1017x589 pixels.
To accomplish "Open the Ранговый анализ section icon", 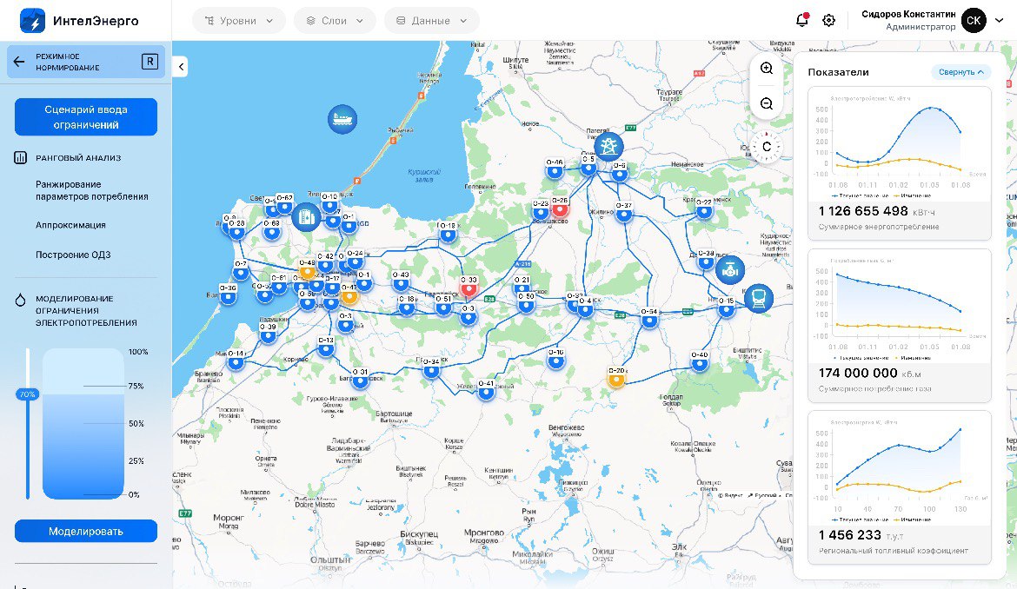I will (x=21, y=157).
